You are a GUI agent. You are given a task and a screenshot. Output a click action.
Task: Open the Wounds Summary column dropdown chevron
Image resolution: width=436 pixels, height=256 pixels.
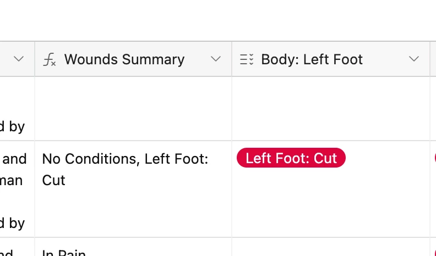click(215, 59)
